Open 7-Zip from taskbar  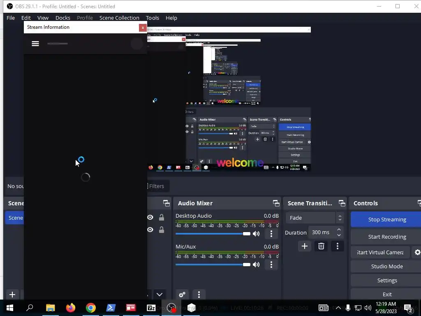[151, 308]
